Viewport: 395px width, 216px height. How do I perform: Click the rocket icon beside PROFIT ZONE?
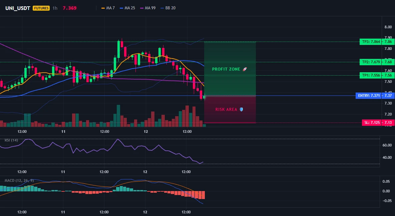[x=245, y=69]
